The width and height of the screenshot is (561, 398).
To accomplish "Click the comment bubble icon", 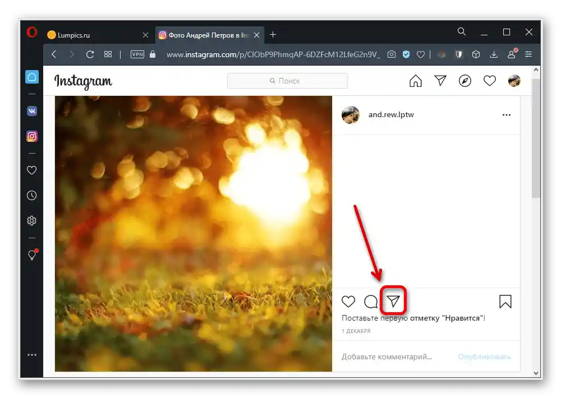I will pos(371,302).
